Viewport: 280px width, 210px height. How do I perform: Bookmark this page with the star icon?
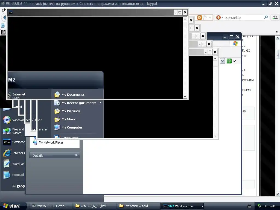[x=205, y=17]
